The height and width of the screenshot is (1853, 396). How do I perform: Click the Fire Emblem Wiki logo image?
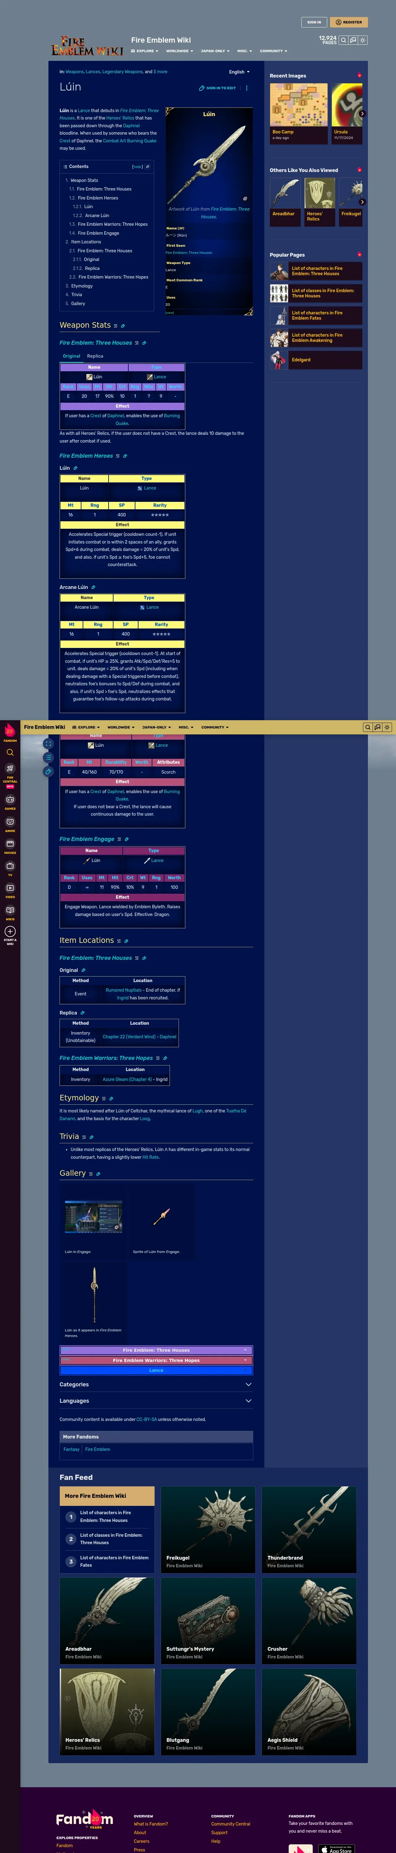point(87,46)
